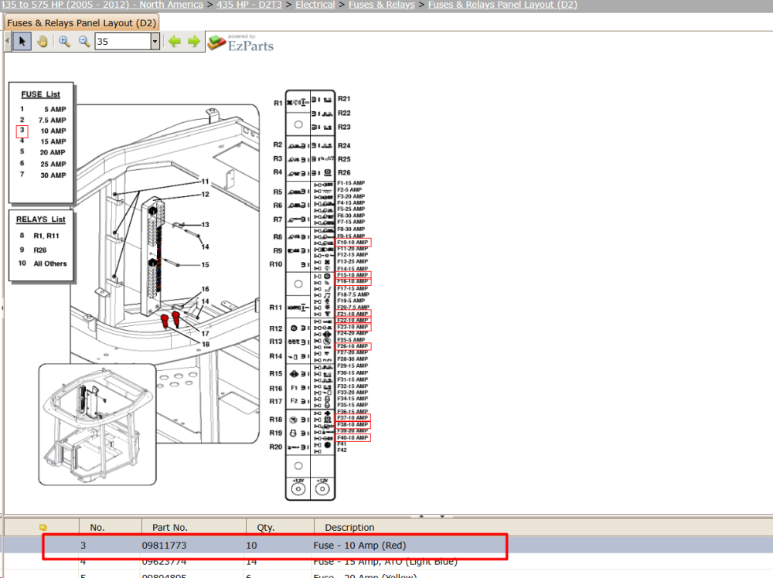Select the arrow pointer tool
The width and height of the screenshot is (773, 578).
coord(22,42)
